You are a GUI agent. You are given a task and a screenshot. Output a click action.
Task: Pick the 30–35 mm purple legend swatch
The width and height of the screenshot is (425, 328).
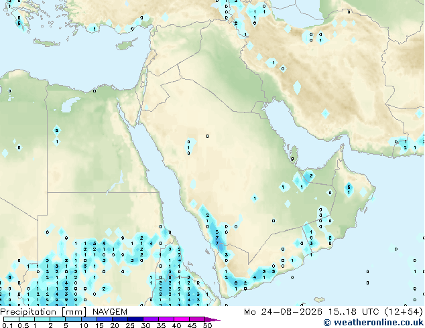pyautogui.click(x=150, y=319)
